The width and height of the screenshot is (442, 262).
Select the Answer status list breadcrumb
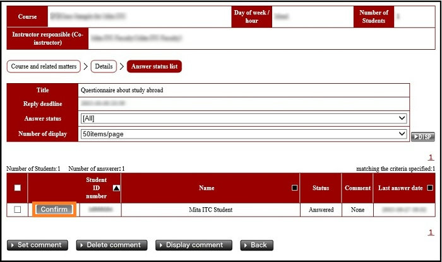pyautogui.click(x=154, y=66)
